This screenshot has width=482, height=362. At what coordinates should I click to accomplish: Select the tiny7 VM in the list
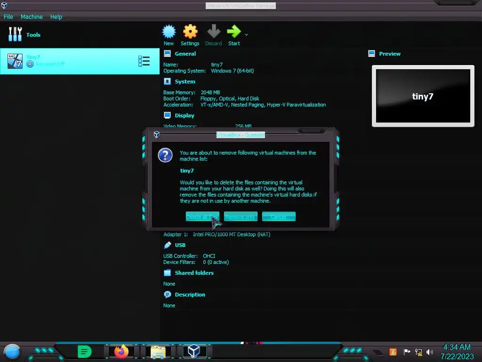[x=80, y=61]
